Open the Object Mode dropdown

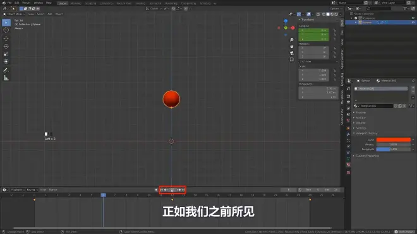coord(14,14)
